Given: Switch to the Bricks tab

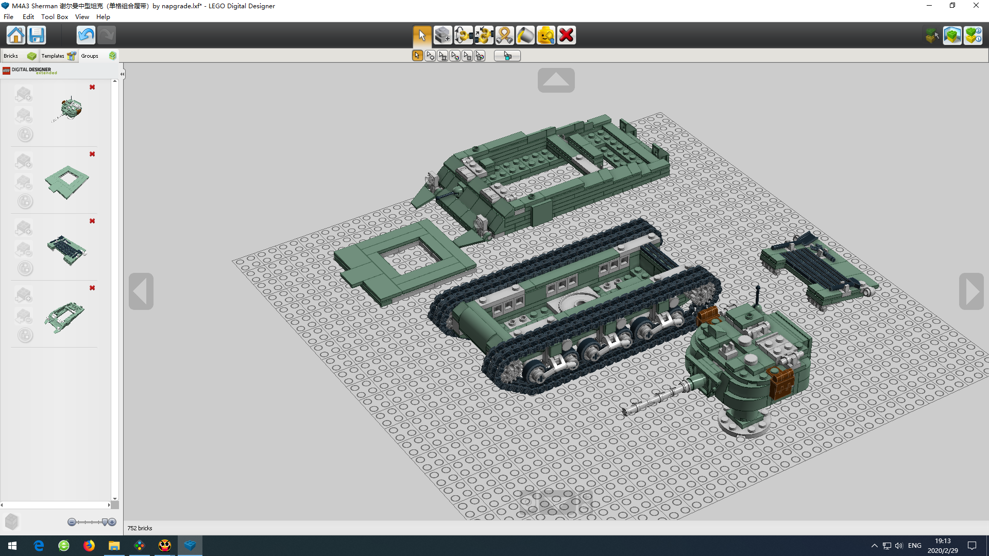Looking at the screenshot, I should 20,56.
